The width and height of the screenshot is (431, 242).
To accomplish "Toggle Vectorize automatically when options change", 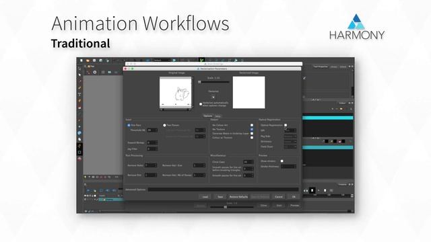I will pos(201,104).
